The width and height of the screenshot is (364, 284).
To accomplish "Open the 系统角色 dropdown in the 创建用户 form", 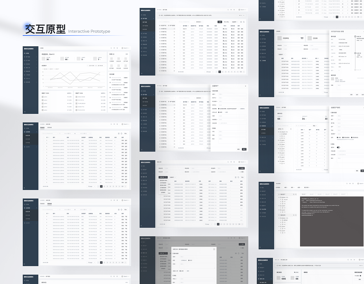I will (232, 119).
